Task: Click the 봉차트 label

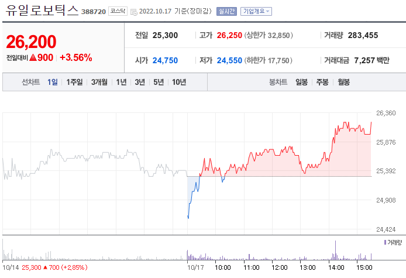Action: (278, 82)
